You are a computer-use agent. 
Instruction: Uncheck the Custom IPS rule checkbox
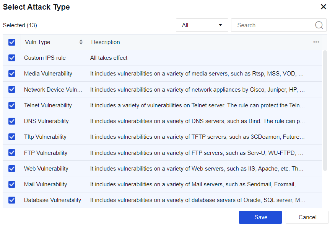(12, 58)
